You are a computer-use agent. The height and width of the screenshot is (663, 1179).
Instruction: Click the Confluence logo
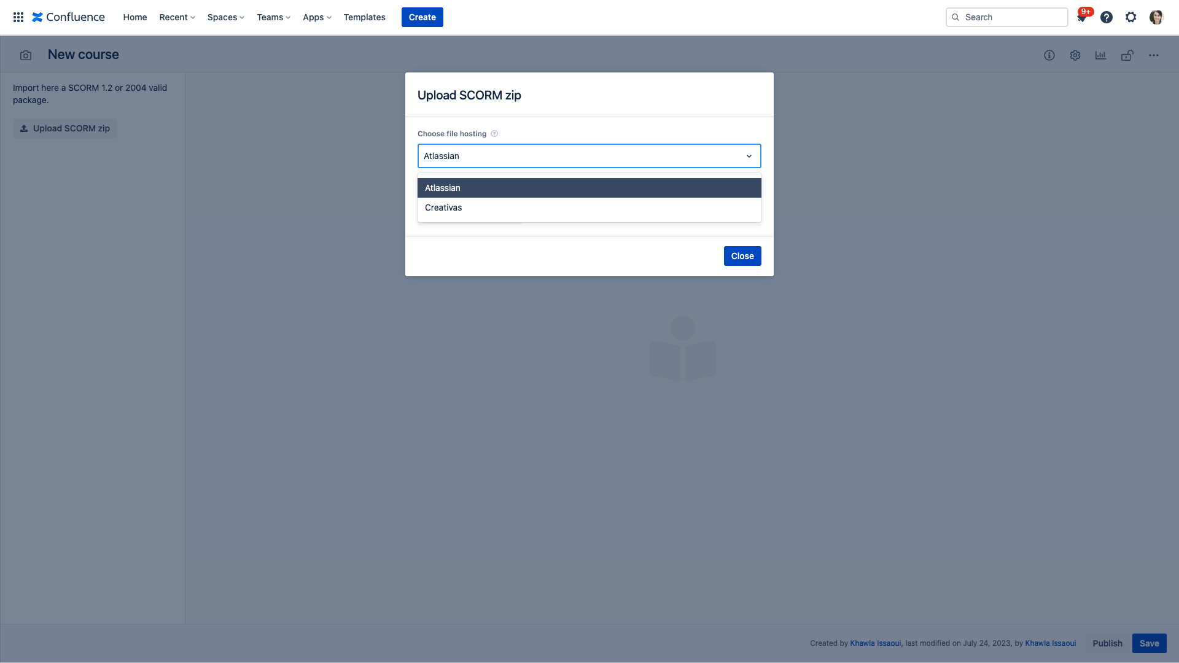(68, 17)
